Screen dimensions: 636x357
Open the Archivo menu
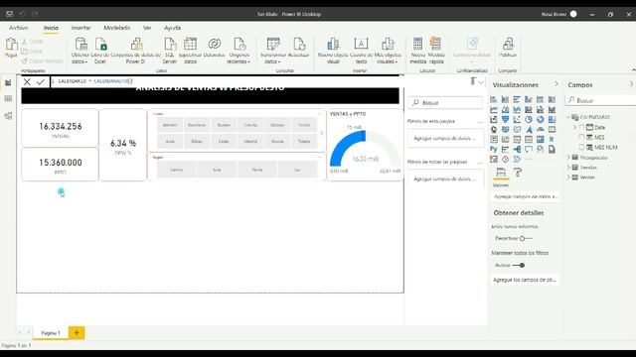point(18,28)
